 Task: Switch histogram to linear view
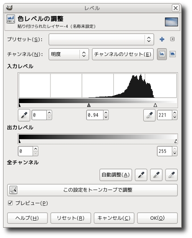162,54
